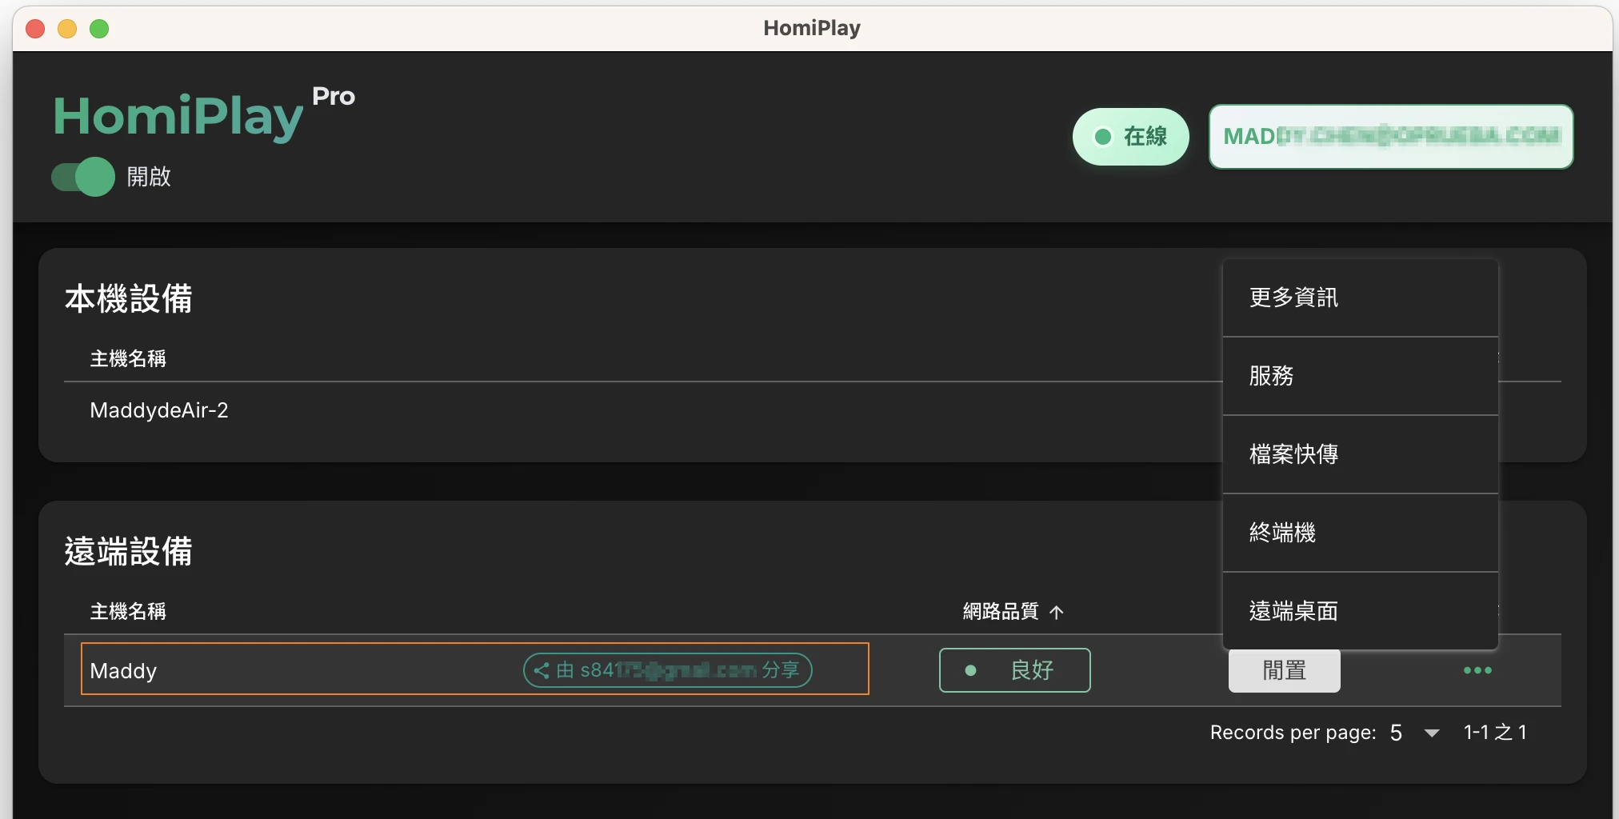This screenshot has width=1619, height=819.
Task: Click the Pro label beside the logo
Action: coord(334,97)
